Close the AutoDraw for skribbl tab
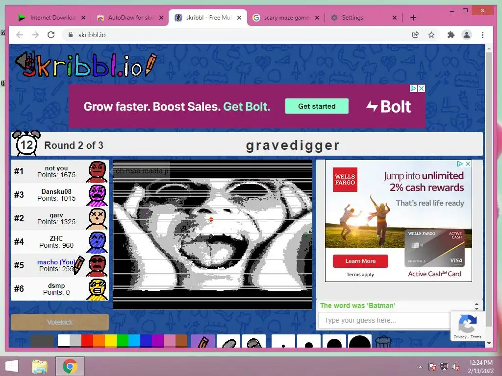Viewport: 502px width, 376px height. pos(161,18)
